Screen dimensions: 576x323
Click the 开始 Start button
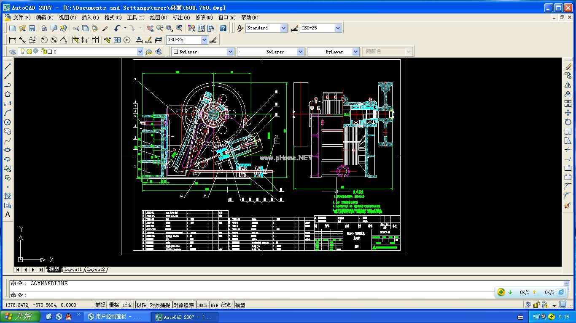(x=20, y=317)
